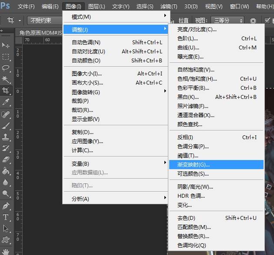The height and width of the screenshot is (255, 274).
Task: Open the 不受约束 aspect ratio dropdown
Action: [45, 20]
